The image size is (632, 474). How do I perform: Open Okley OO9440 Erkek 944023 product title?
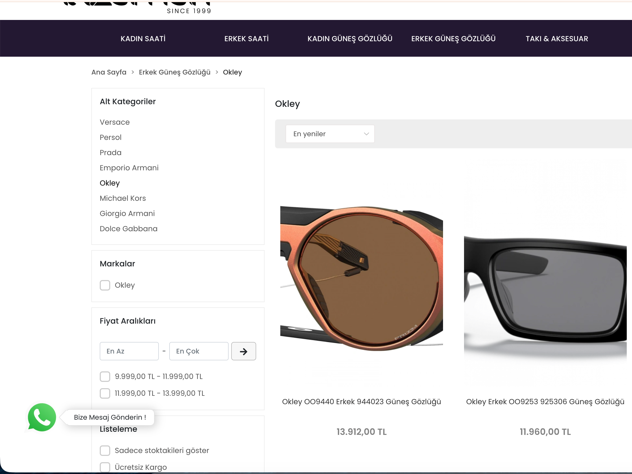(361, 402)
